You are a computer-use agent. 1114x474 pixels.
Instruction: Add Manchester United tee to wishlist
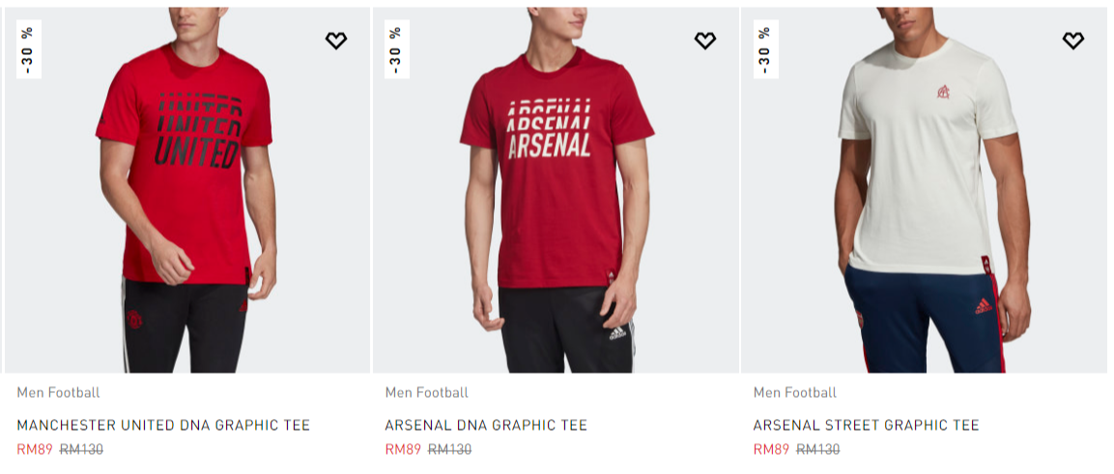335,41
